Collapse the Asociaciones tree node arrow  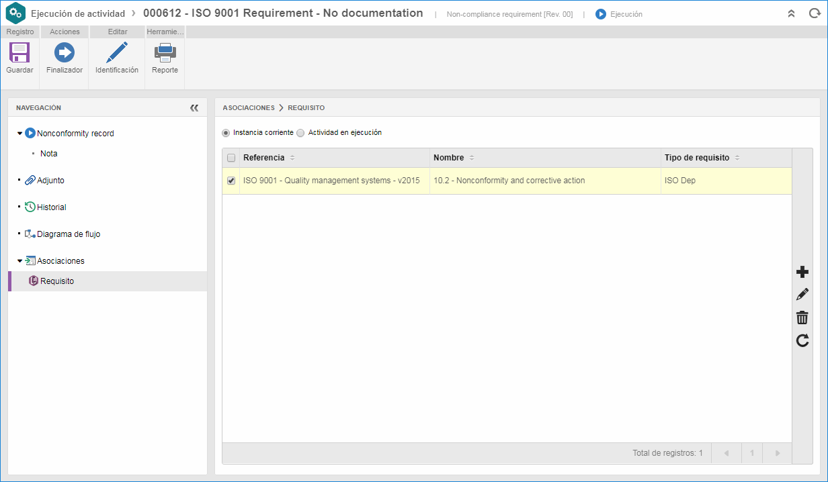point(20,261)
